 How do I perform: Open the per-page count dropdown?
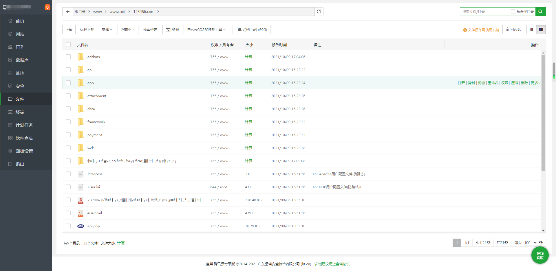point(530,243)
